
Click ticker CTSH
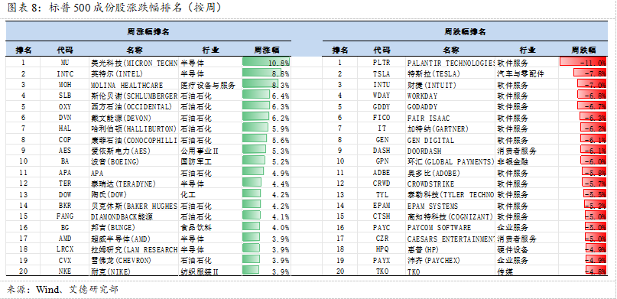(382, 216)
